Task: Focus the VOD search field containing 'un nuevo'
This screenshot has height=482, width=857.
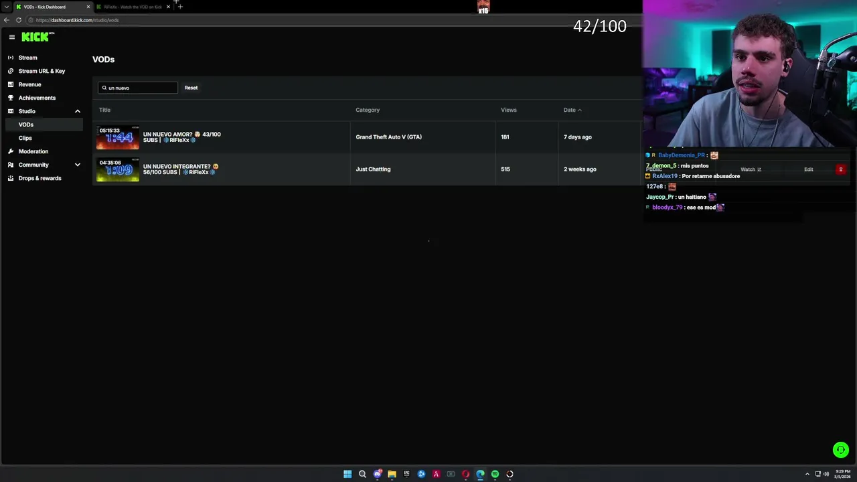Action: (x=138, y=88)
